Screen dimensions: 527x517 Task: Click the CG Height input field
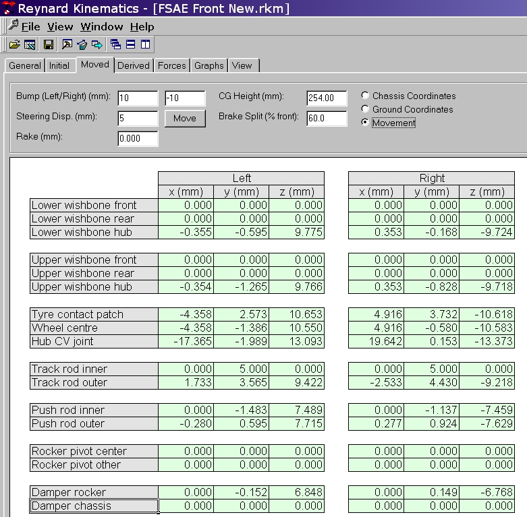point(326,98)
